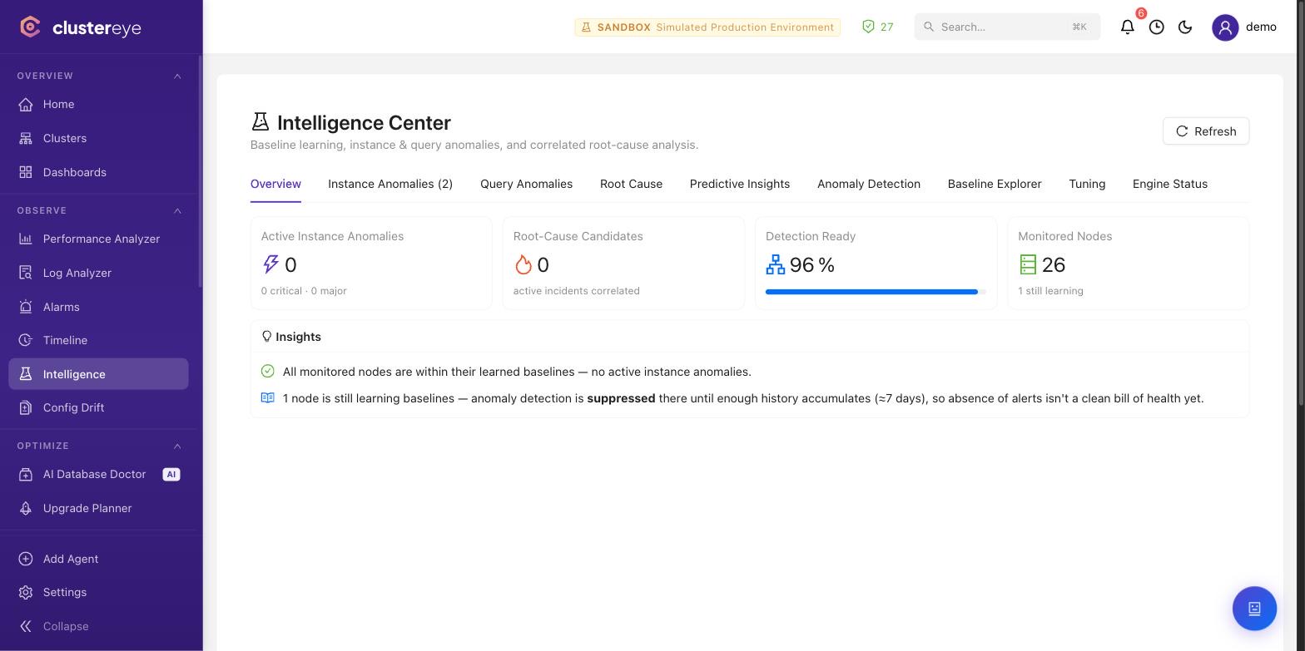Click the clustereye logo icon

pyautogui.click(x=30, y=27)
